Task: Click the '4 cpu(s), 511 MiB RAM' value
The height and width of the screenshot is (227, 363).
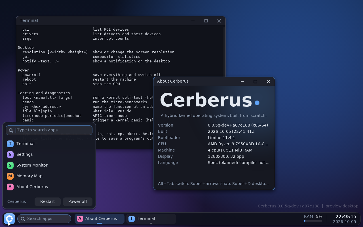Action: tap(230, 150)
